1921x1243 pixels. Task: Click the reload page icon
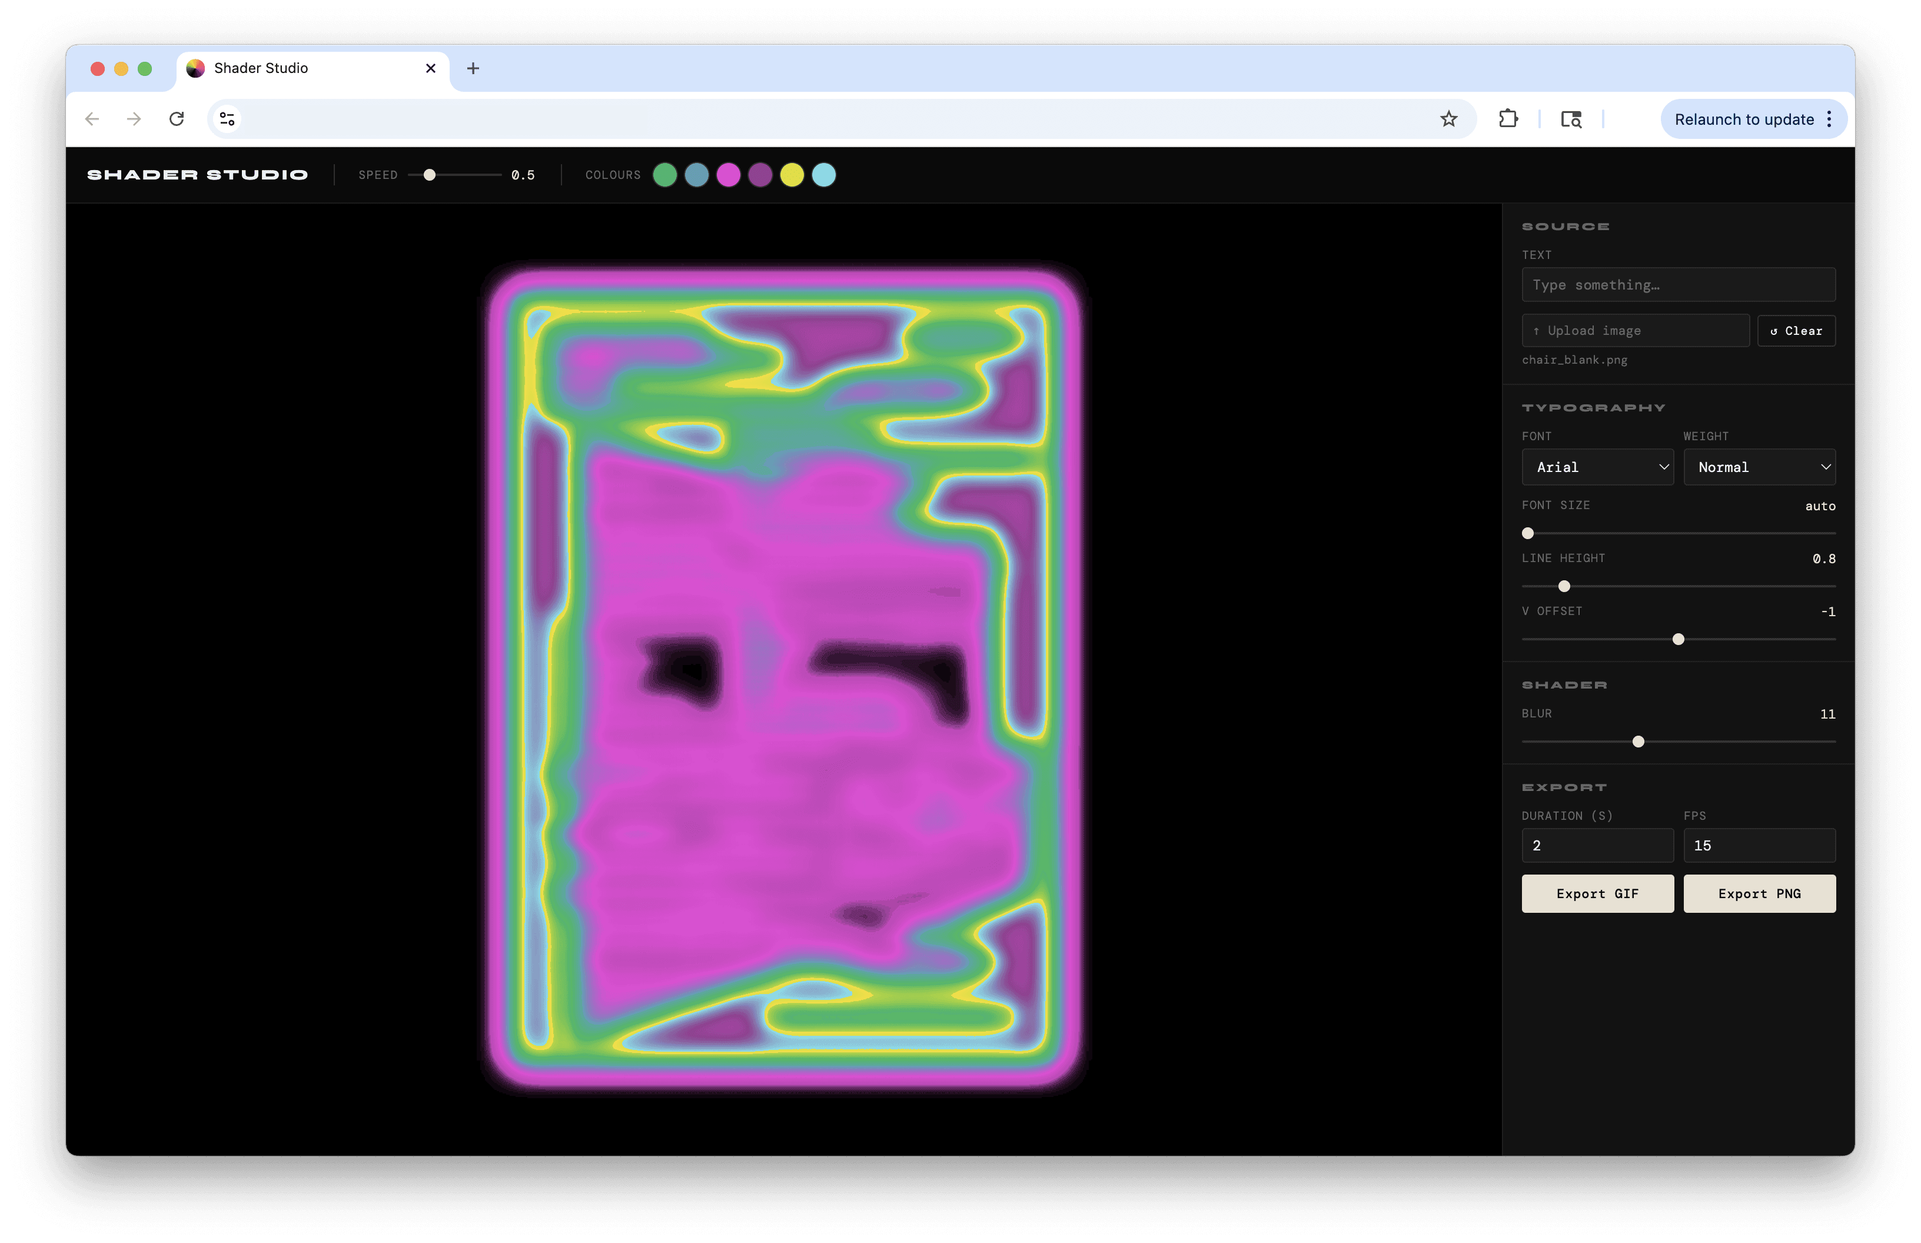coord(177,119)
